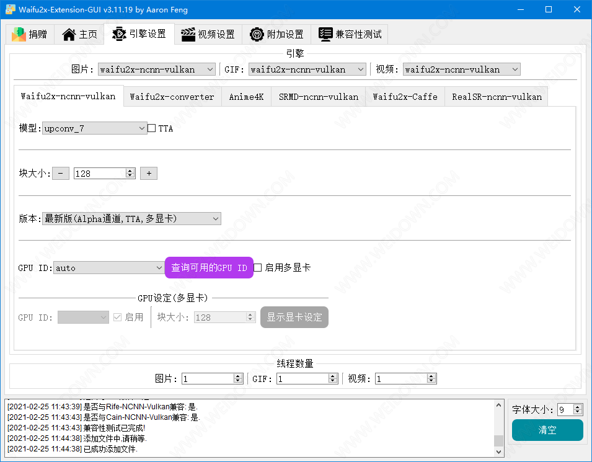The width and height of the screenshot is (592, 462).
Task: Increase block size with the plus button
Action: [149, 174]
